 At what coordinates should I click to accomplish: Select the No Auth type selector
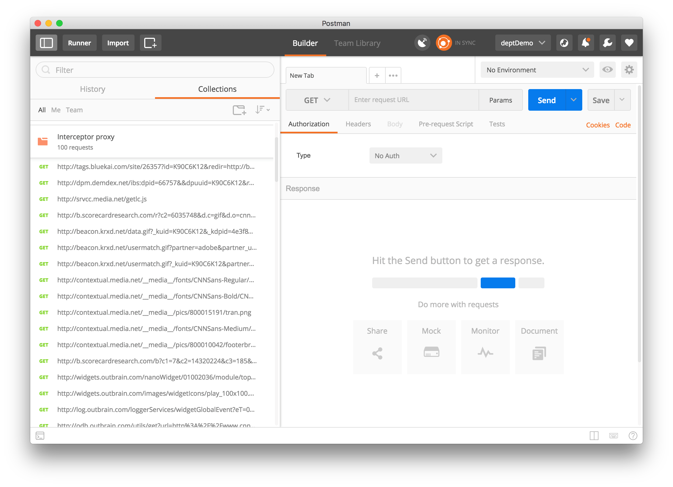pyautogui.click(x=405, y=155)
